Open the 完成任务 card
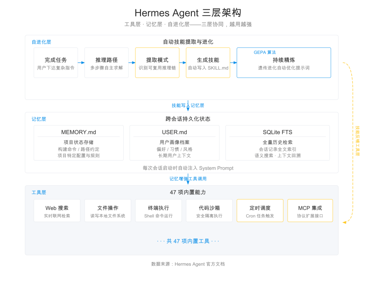The height and width of the screenshot is (282, 376). coord(56,63)
